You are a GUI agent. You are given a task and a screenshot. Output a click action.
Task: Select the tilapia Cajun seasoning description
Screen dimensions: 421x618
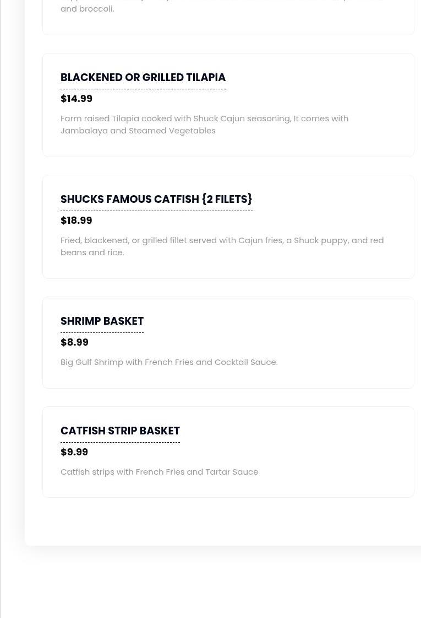point(204,125)
